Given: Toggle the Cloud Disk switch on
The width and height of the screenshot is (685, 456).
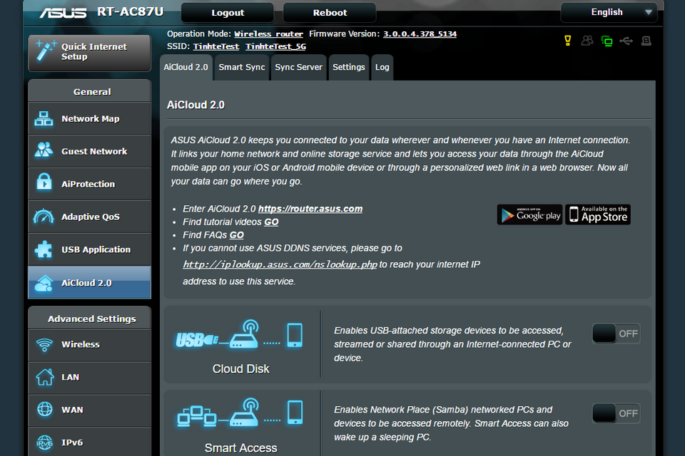Looking at the screenshot, I should coord(616,334).
